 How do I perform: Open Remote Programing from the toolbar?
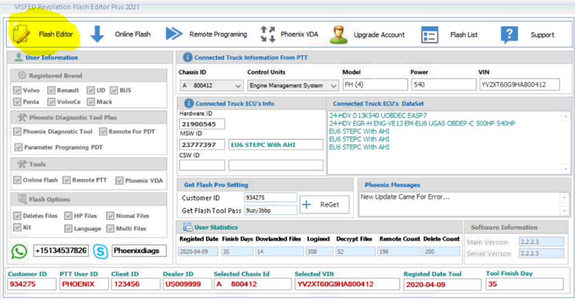[x=218, y=34]
